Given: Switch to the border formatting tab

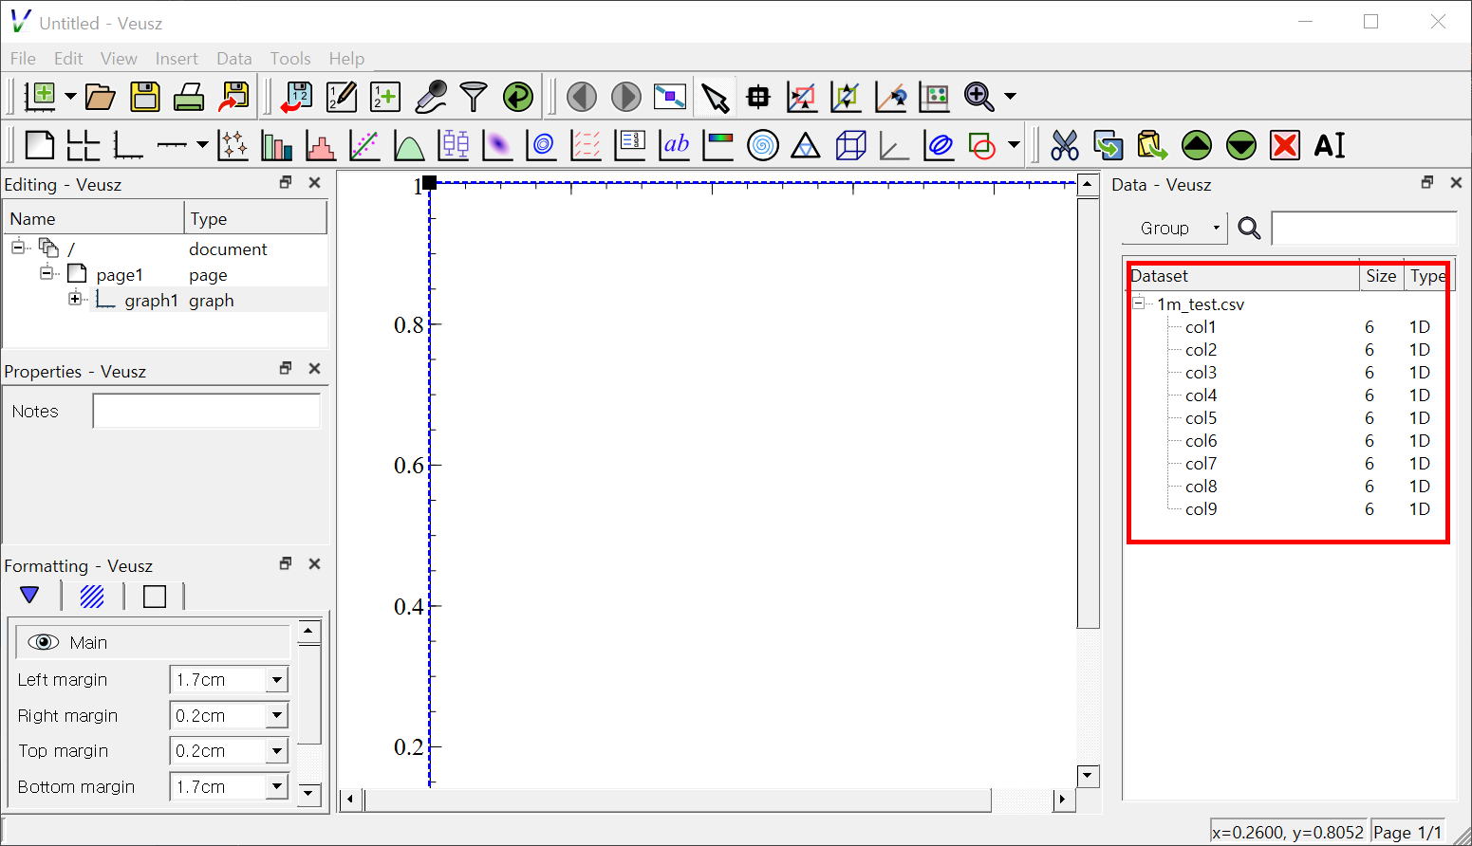Looking at the screenshot, I should point(155,596).
